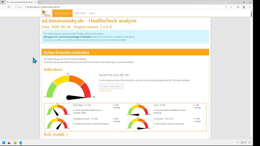
Task: Open the Edge tab actions menu icon
Action: 3,2
